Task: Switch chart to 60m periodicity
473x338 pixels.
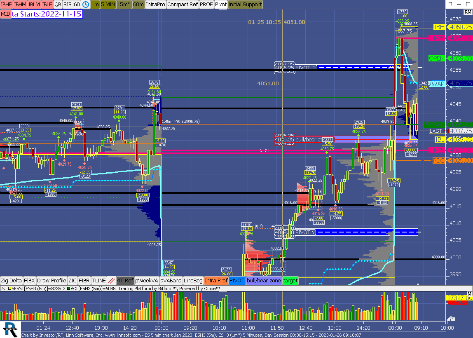Action: tap(138, 5)
